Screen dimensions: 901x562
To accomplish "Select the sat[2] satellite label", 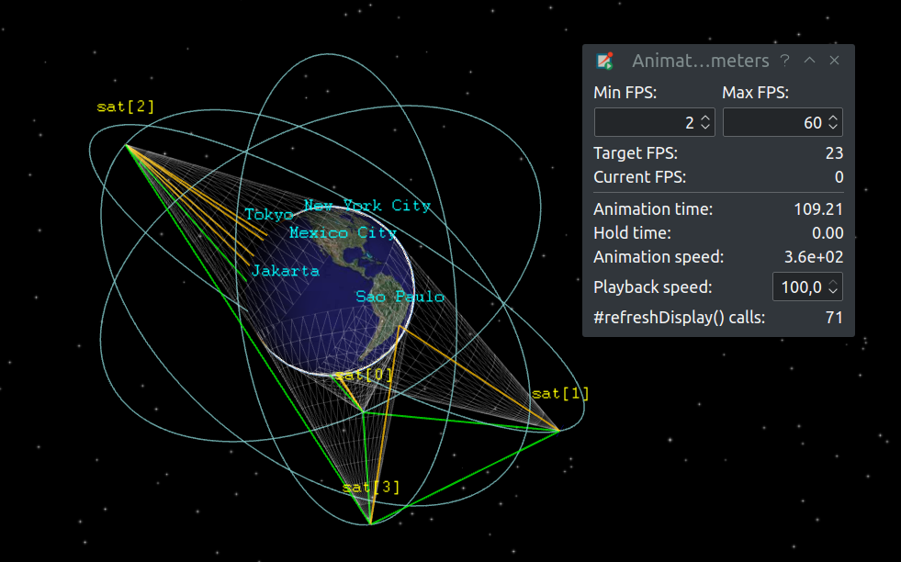I will [x=126, y=107].
